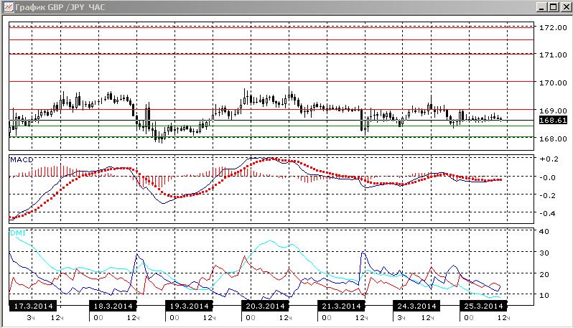Image resolution: width=573 pixels, height=328 pixels.
Task: Click the -0.2 MACD scale value
Action: [549, 195]
